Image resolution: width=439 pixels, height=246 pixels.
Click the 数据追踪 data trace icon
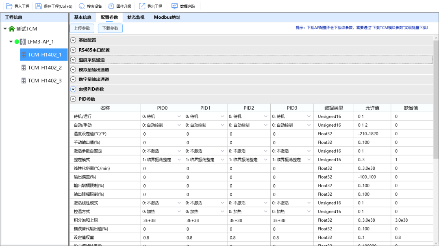click(174, 6)
